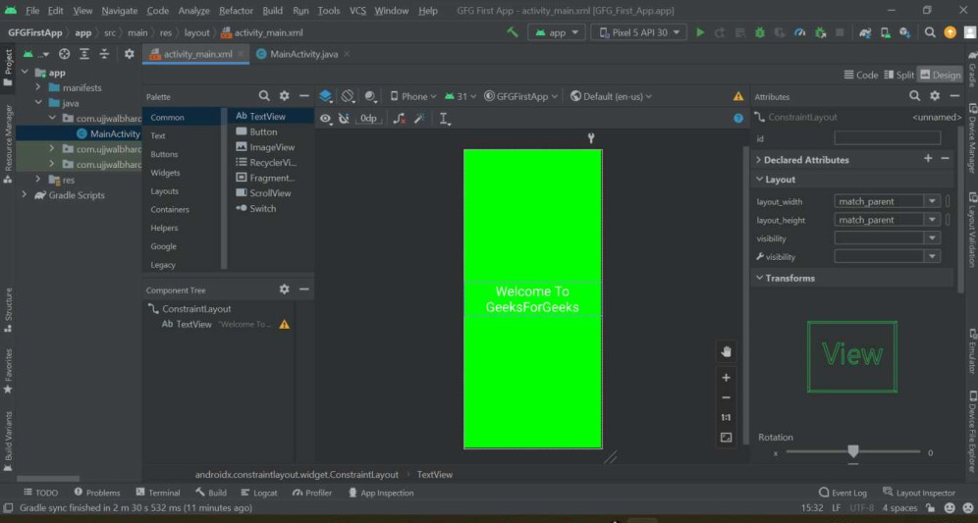Image resolution: width=978 pixels, height=523 pixels.
Task: Open the GFGFirstApp theme dropdown
Action: [520, 96]
